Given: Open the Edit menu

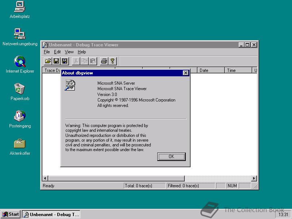Looking at the screenshot, I should [x=57, y=52].
